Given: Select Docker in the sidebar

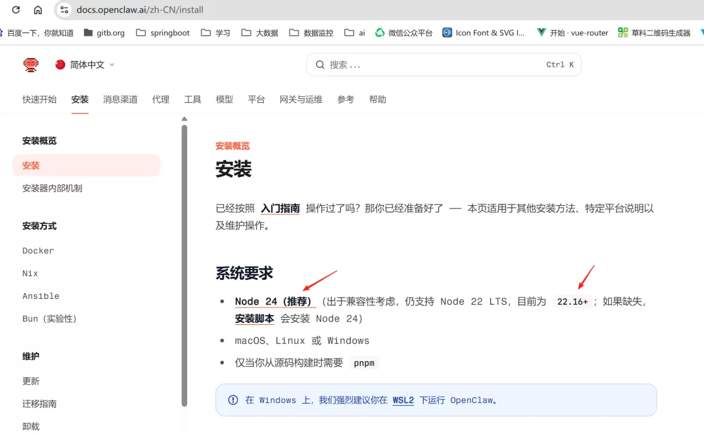Looking at the screenshot, I should click(38, 251).
